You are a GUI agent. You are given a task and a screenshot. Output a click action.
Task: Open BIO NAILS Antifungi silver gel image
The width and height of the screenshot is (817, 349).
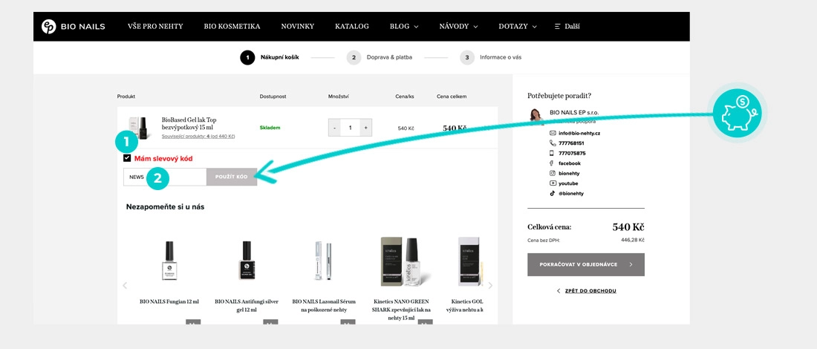pyautogui.click(x=247, y=261)
